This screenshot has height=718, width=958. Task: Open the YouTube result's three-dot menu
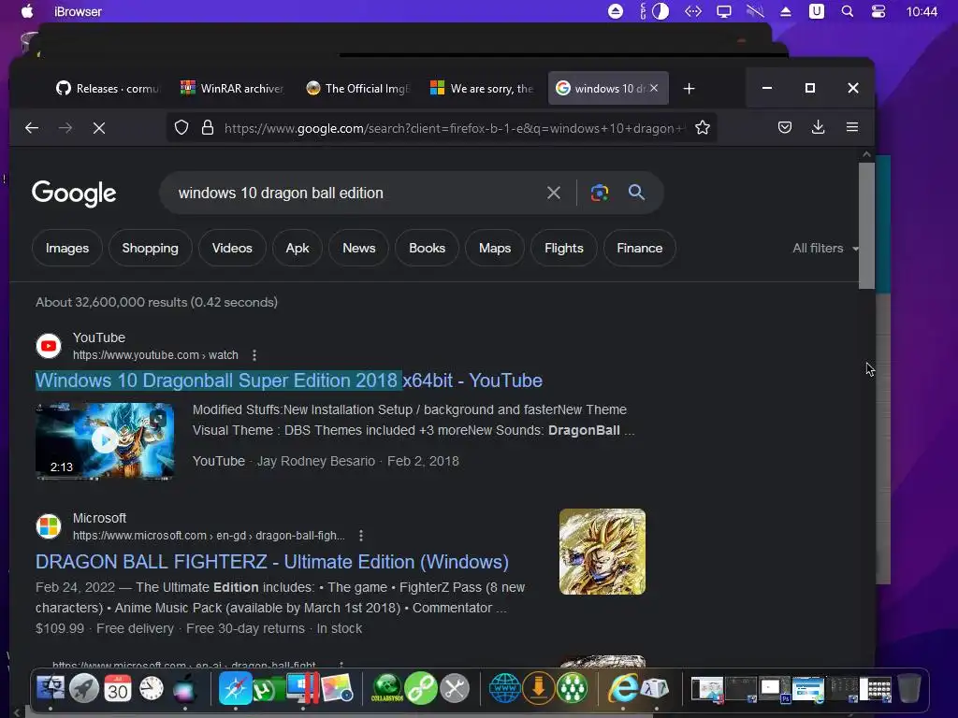(254, 354)
